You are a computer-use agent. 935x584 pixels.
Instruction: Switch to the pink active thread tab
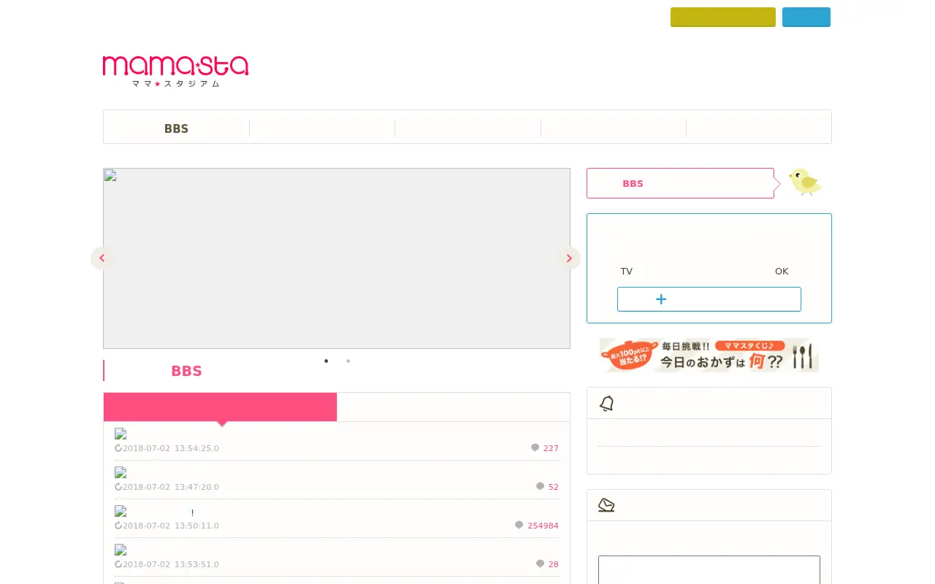coord(220,407)
